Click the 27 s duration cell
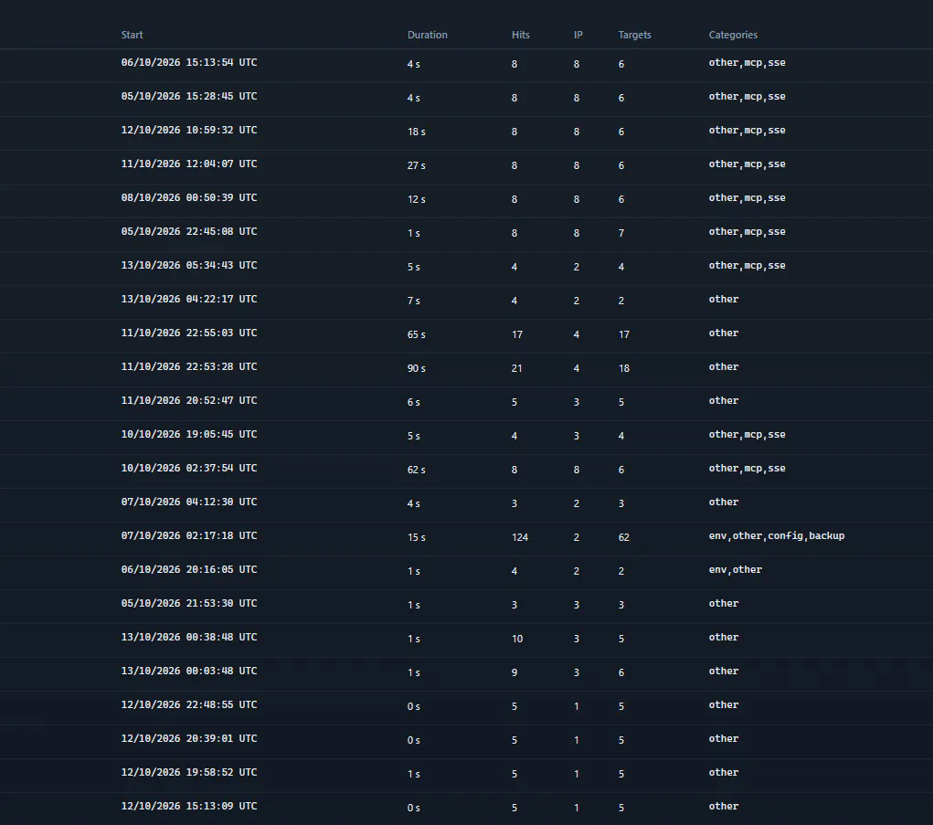 417,166
